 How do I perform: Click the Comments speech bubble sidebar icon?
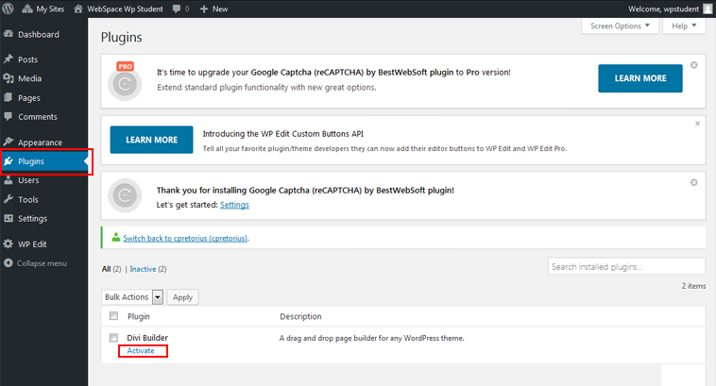click(x=9, y=116)
